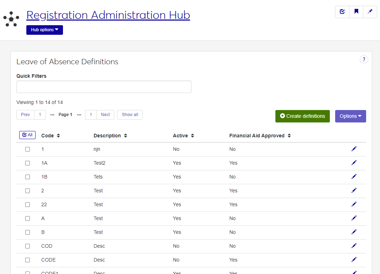Click the bookmark icon at top right
The height and width of the screenshot is (274, 380).
[356, 12]
